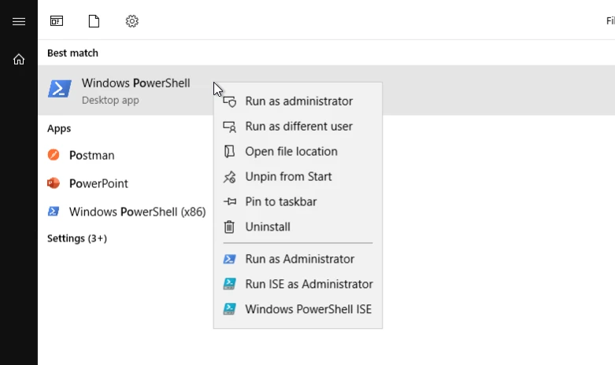Select Open file location

click(x=298, y=151)
